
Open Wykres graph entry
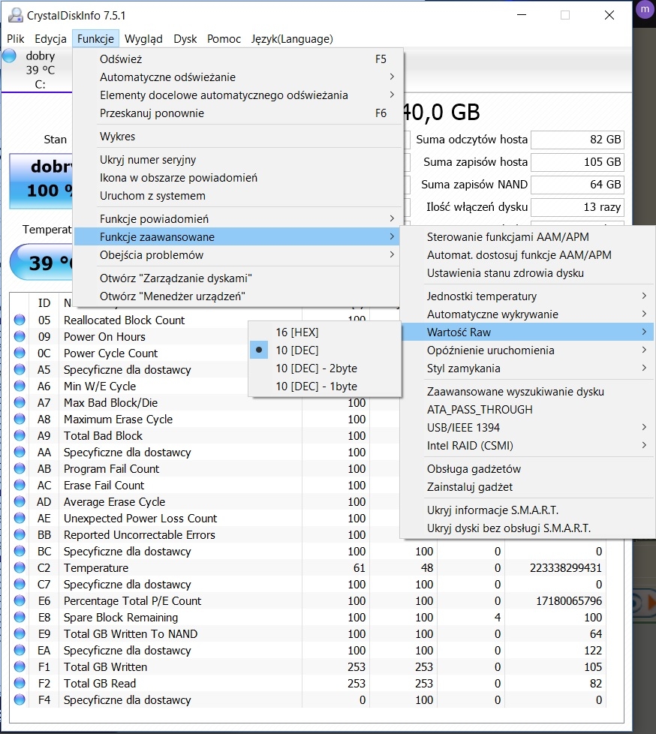[238, 137]
